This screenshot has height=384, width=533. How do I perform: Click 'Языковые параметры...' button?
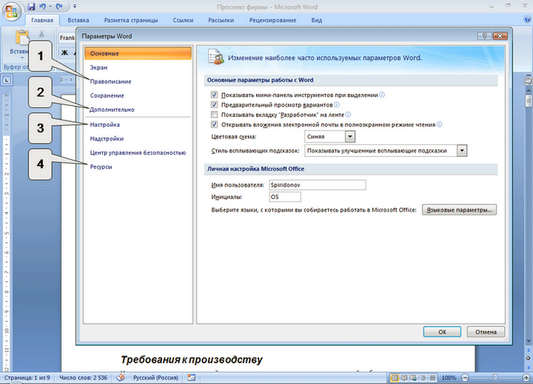click(x=459, y=210)
